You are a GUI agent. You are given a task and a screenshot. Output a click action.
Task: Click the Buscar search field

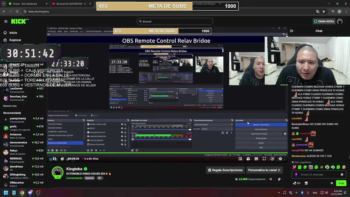coord(175,21)
